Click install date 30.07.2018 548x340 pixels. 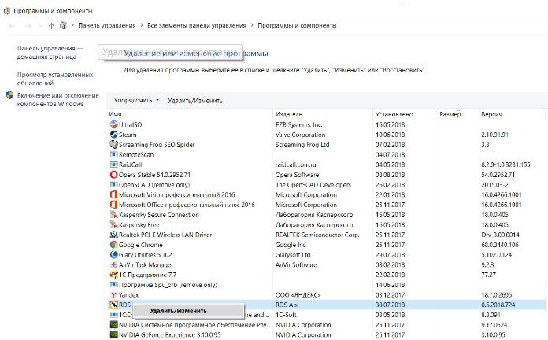point(390,305)
